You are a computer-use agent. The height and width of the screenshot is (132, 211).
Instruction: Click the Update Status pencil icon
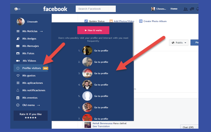[x=86, y=21]
